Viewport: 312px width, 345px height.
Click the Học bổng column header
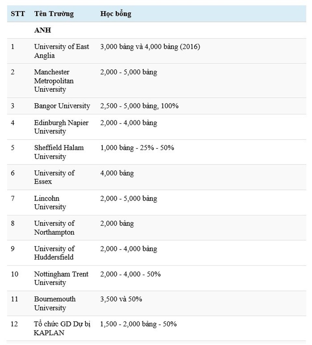coord(116,14)
